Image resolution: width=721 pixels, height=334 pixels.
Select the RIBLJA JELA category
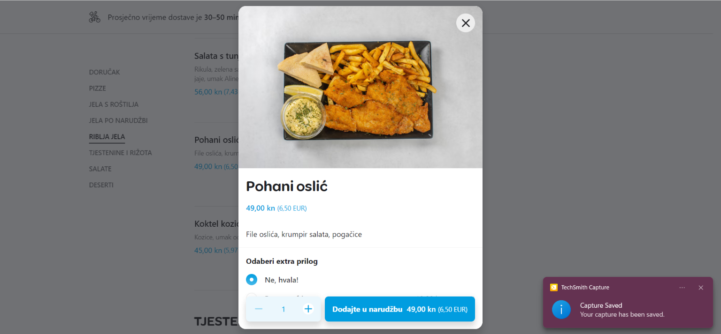point(107,137)
